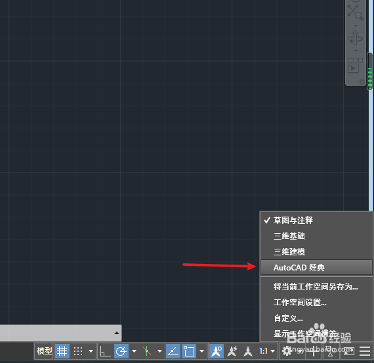Toggle isometric drafting icon
The width and height of the screenshot is (374, 363).
coord(147,351)
